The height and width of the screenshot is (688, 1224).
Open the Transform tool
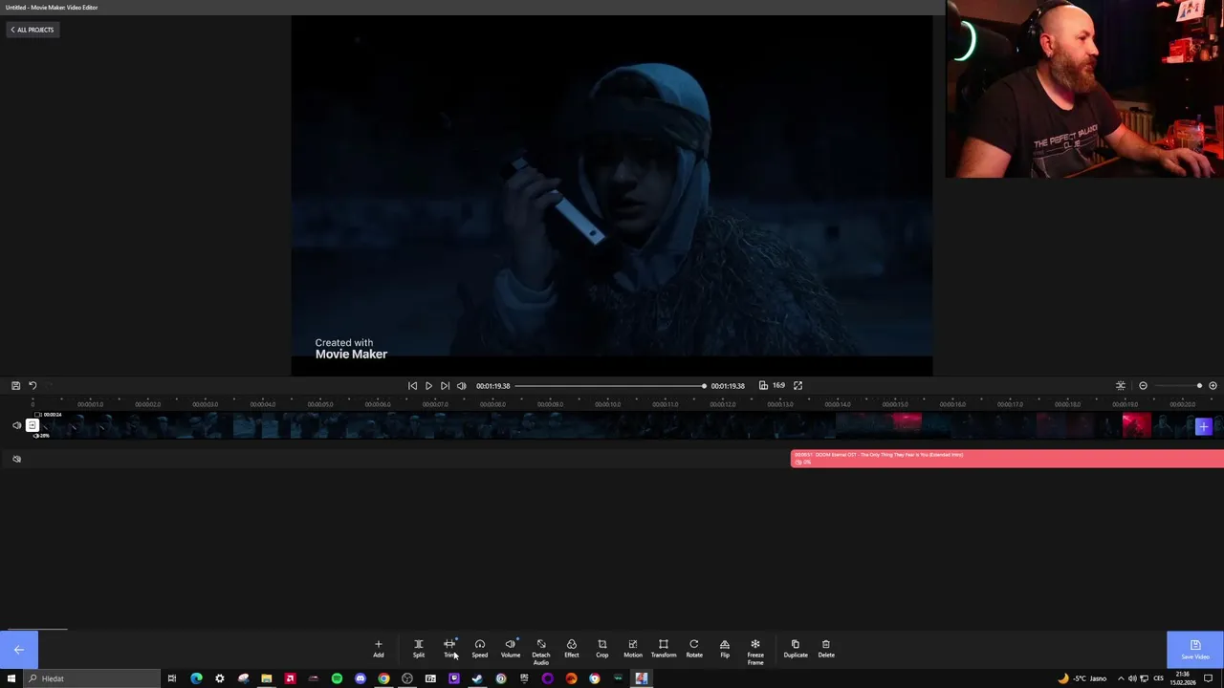tap(664, 649)
